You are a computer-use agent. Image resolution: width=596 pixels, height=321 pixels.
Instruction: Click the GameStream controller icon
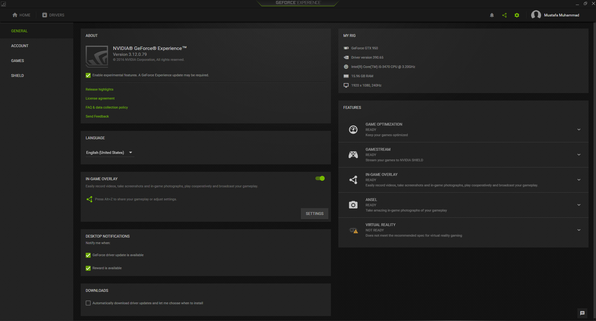tap(353, 155)
